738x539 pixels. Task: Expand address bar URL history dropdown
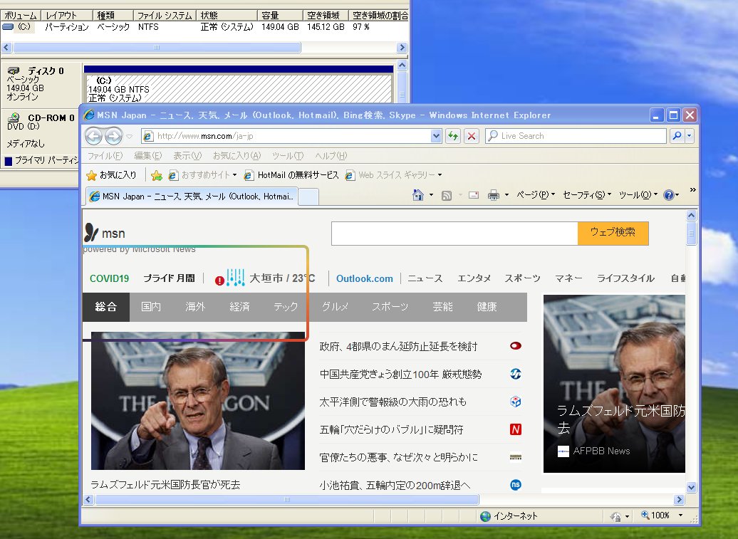point(436,136)
